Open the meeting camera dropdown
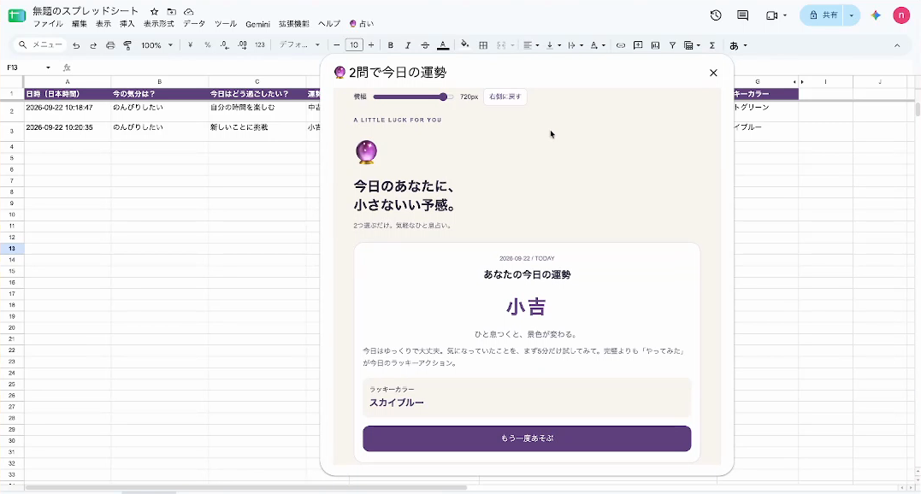This screenshot has width=921, height=494. 776,16
